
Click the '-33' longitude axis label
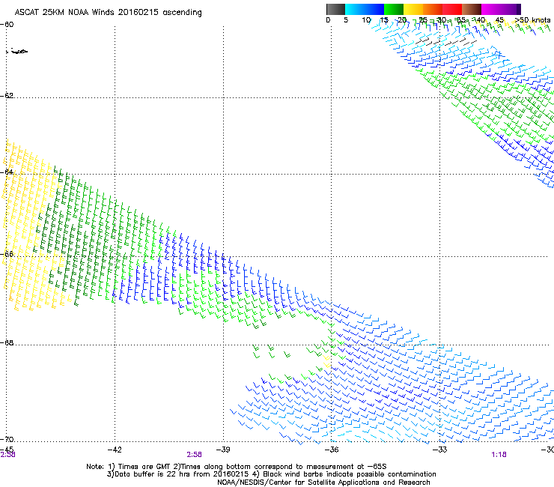[440, 450]
